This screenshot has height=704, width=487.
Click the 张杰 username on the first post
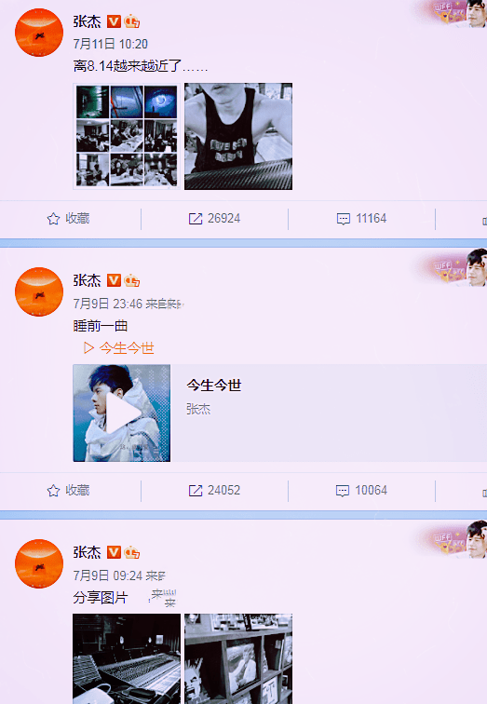88,21
